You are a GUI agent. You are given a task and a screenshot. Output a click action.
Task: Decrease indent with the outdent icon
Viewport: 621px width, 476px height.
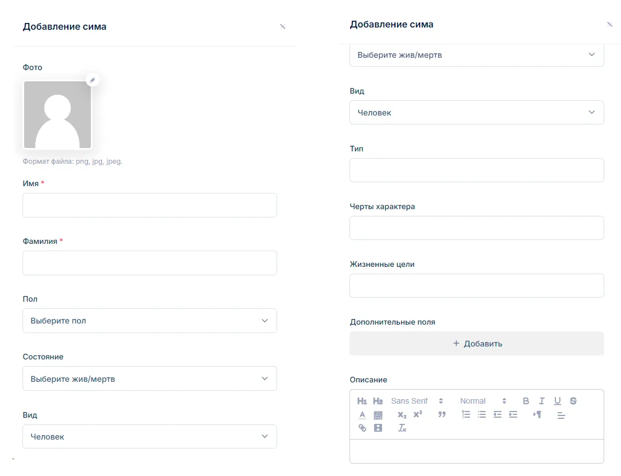[498, 414]
